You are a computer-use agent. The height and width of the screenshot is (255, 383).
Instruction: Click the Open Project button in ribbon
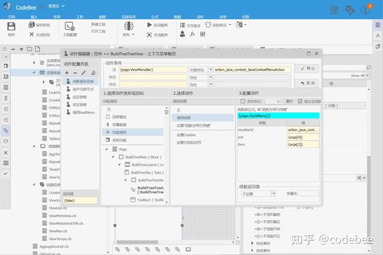point(98,31)
